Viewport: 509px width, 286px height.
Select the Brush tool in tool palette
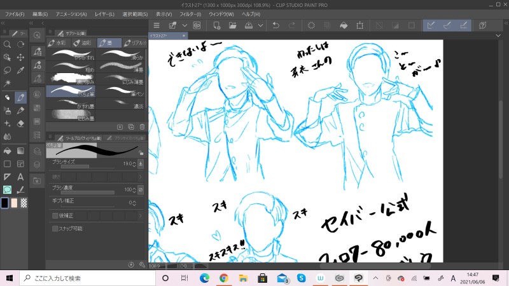[20, 97]
